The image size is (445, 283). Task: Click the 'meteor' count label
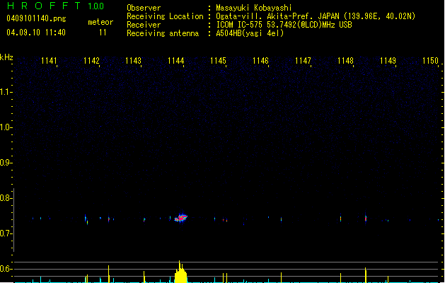[x=100, y=22]
